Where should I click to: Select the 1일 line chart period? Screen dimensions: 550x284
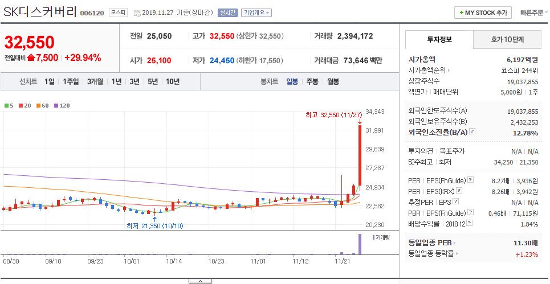point(50,81)
